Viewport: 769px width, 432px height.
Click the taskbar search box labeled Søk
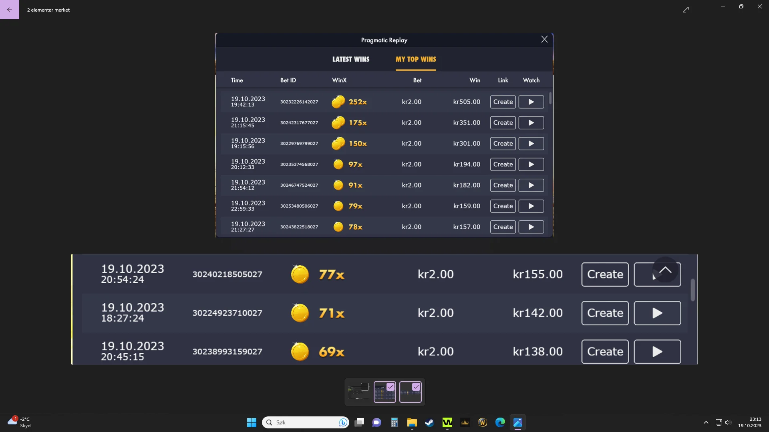[x=305, y=422]
